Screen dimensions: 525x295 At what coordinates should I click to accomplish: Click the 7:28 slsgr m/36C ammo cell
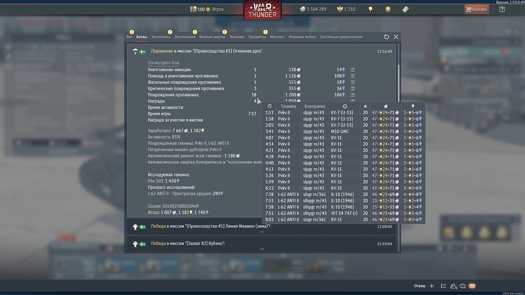pos(314,195)
